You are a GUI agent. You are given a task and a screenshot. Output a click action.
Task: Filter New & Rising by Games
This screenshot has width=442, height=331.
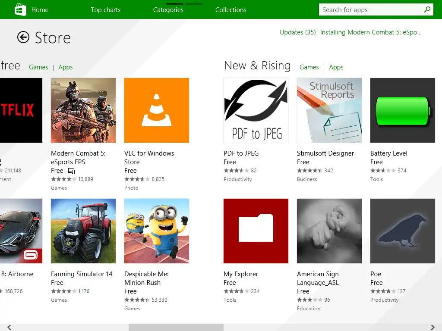coord(309,67)
